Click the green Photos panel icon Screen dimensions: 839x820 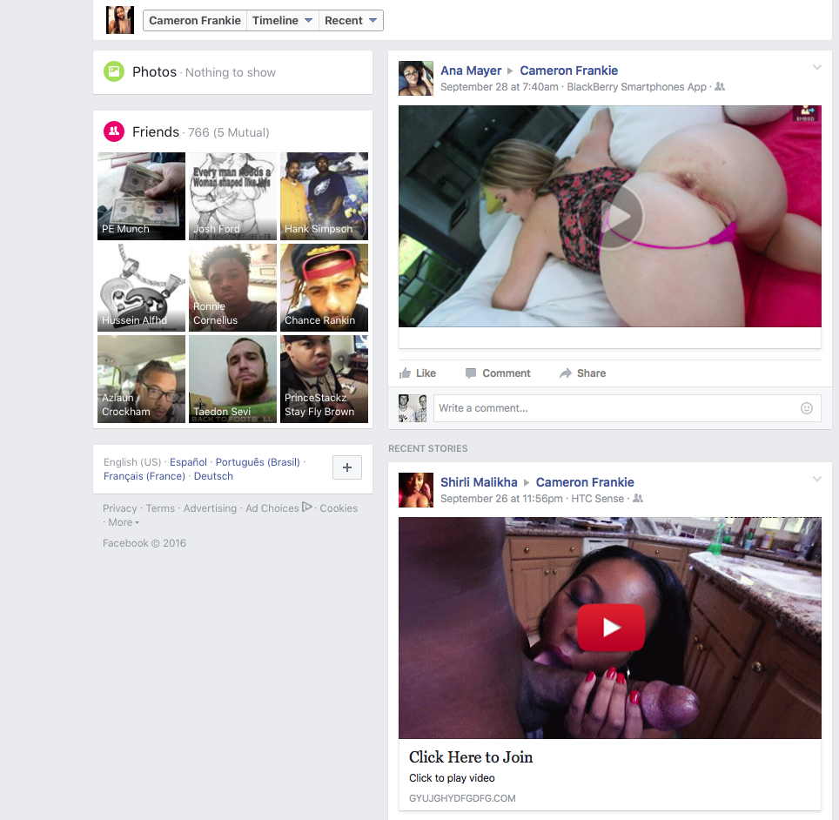pos(114,72)
